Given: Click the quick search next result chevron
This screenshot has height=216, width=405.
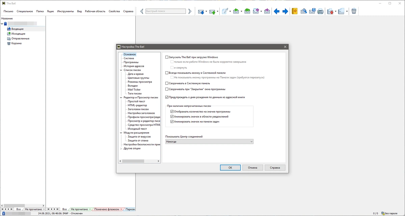Looking at the screenshot, I should pos(190,11).
